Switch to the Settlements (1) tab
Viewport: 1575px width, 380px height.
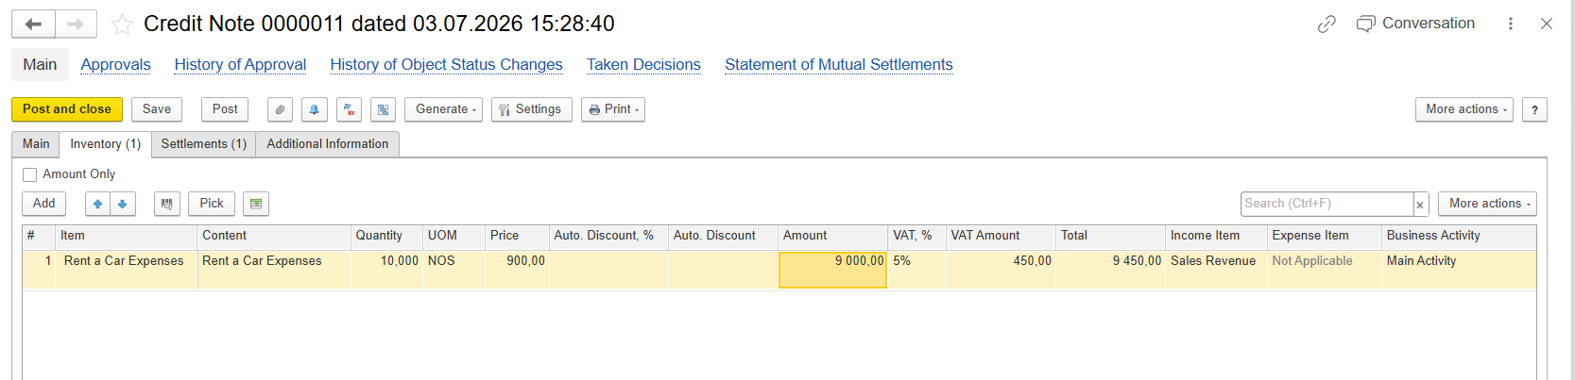pos(203,144)
